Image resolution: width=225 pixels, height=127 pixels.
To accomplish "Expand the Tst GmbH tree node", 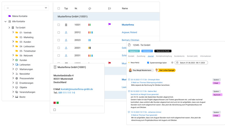I will [x=9, y=27].
